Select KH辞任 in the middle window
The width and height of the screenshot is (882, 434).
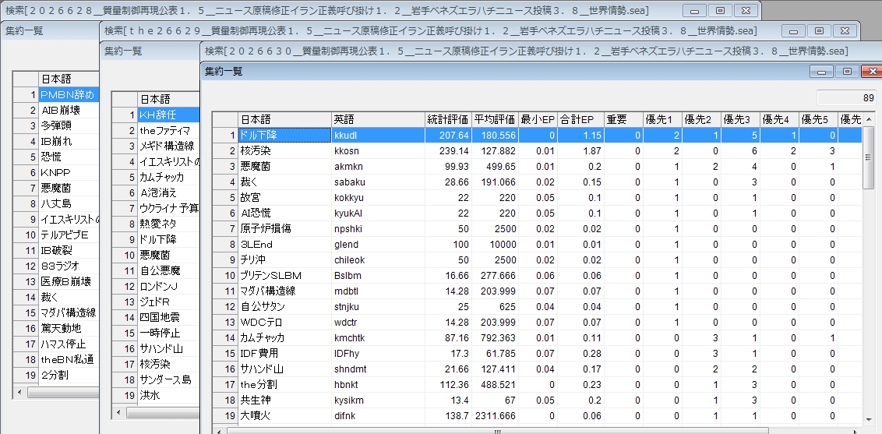(169, 115)
